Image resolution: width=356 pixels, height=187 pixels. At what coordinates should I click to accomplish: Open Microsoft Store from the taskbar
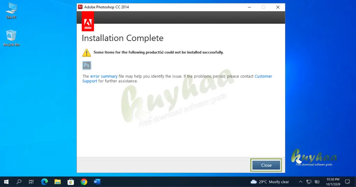(71, 182)
